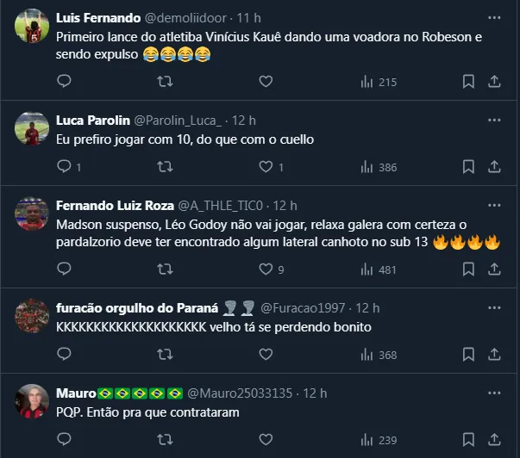The image size is (520, 458).
Task: Bookmark Luis Fernando's tweet
Action: point(468,82)
